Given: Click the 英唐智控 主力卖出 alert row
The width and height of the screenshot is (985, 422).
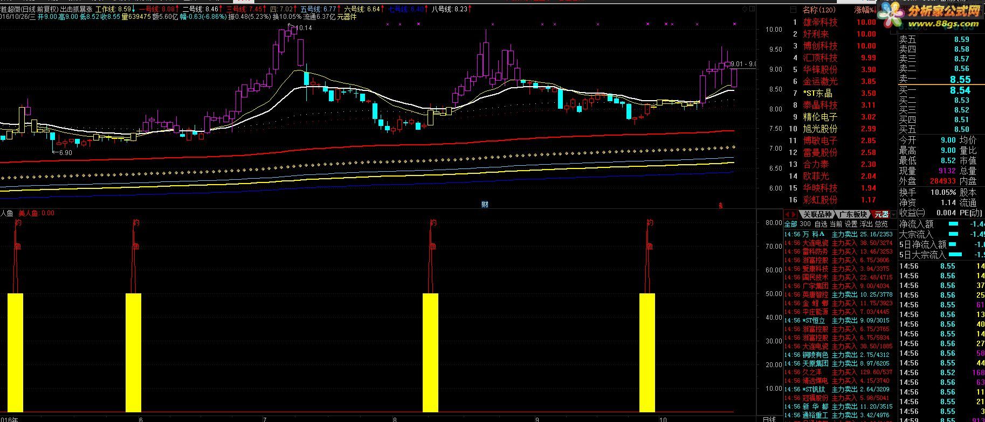Looking at the screenshot, I should (839, 294).
